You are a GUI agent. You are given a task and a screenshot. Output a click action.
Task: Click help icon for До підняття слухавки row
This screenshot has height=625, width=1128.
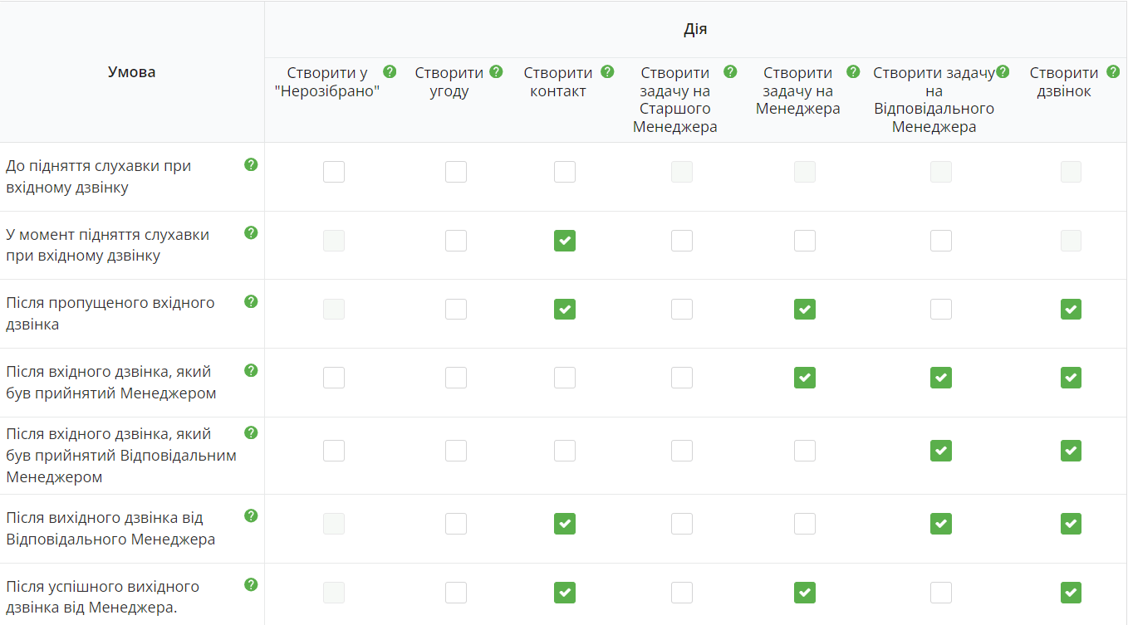251,164
